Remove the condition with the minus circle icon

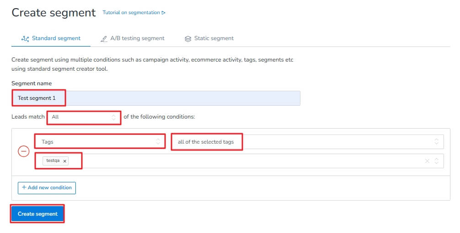coord(23,151)
